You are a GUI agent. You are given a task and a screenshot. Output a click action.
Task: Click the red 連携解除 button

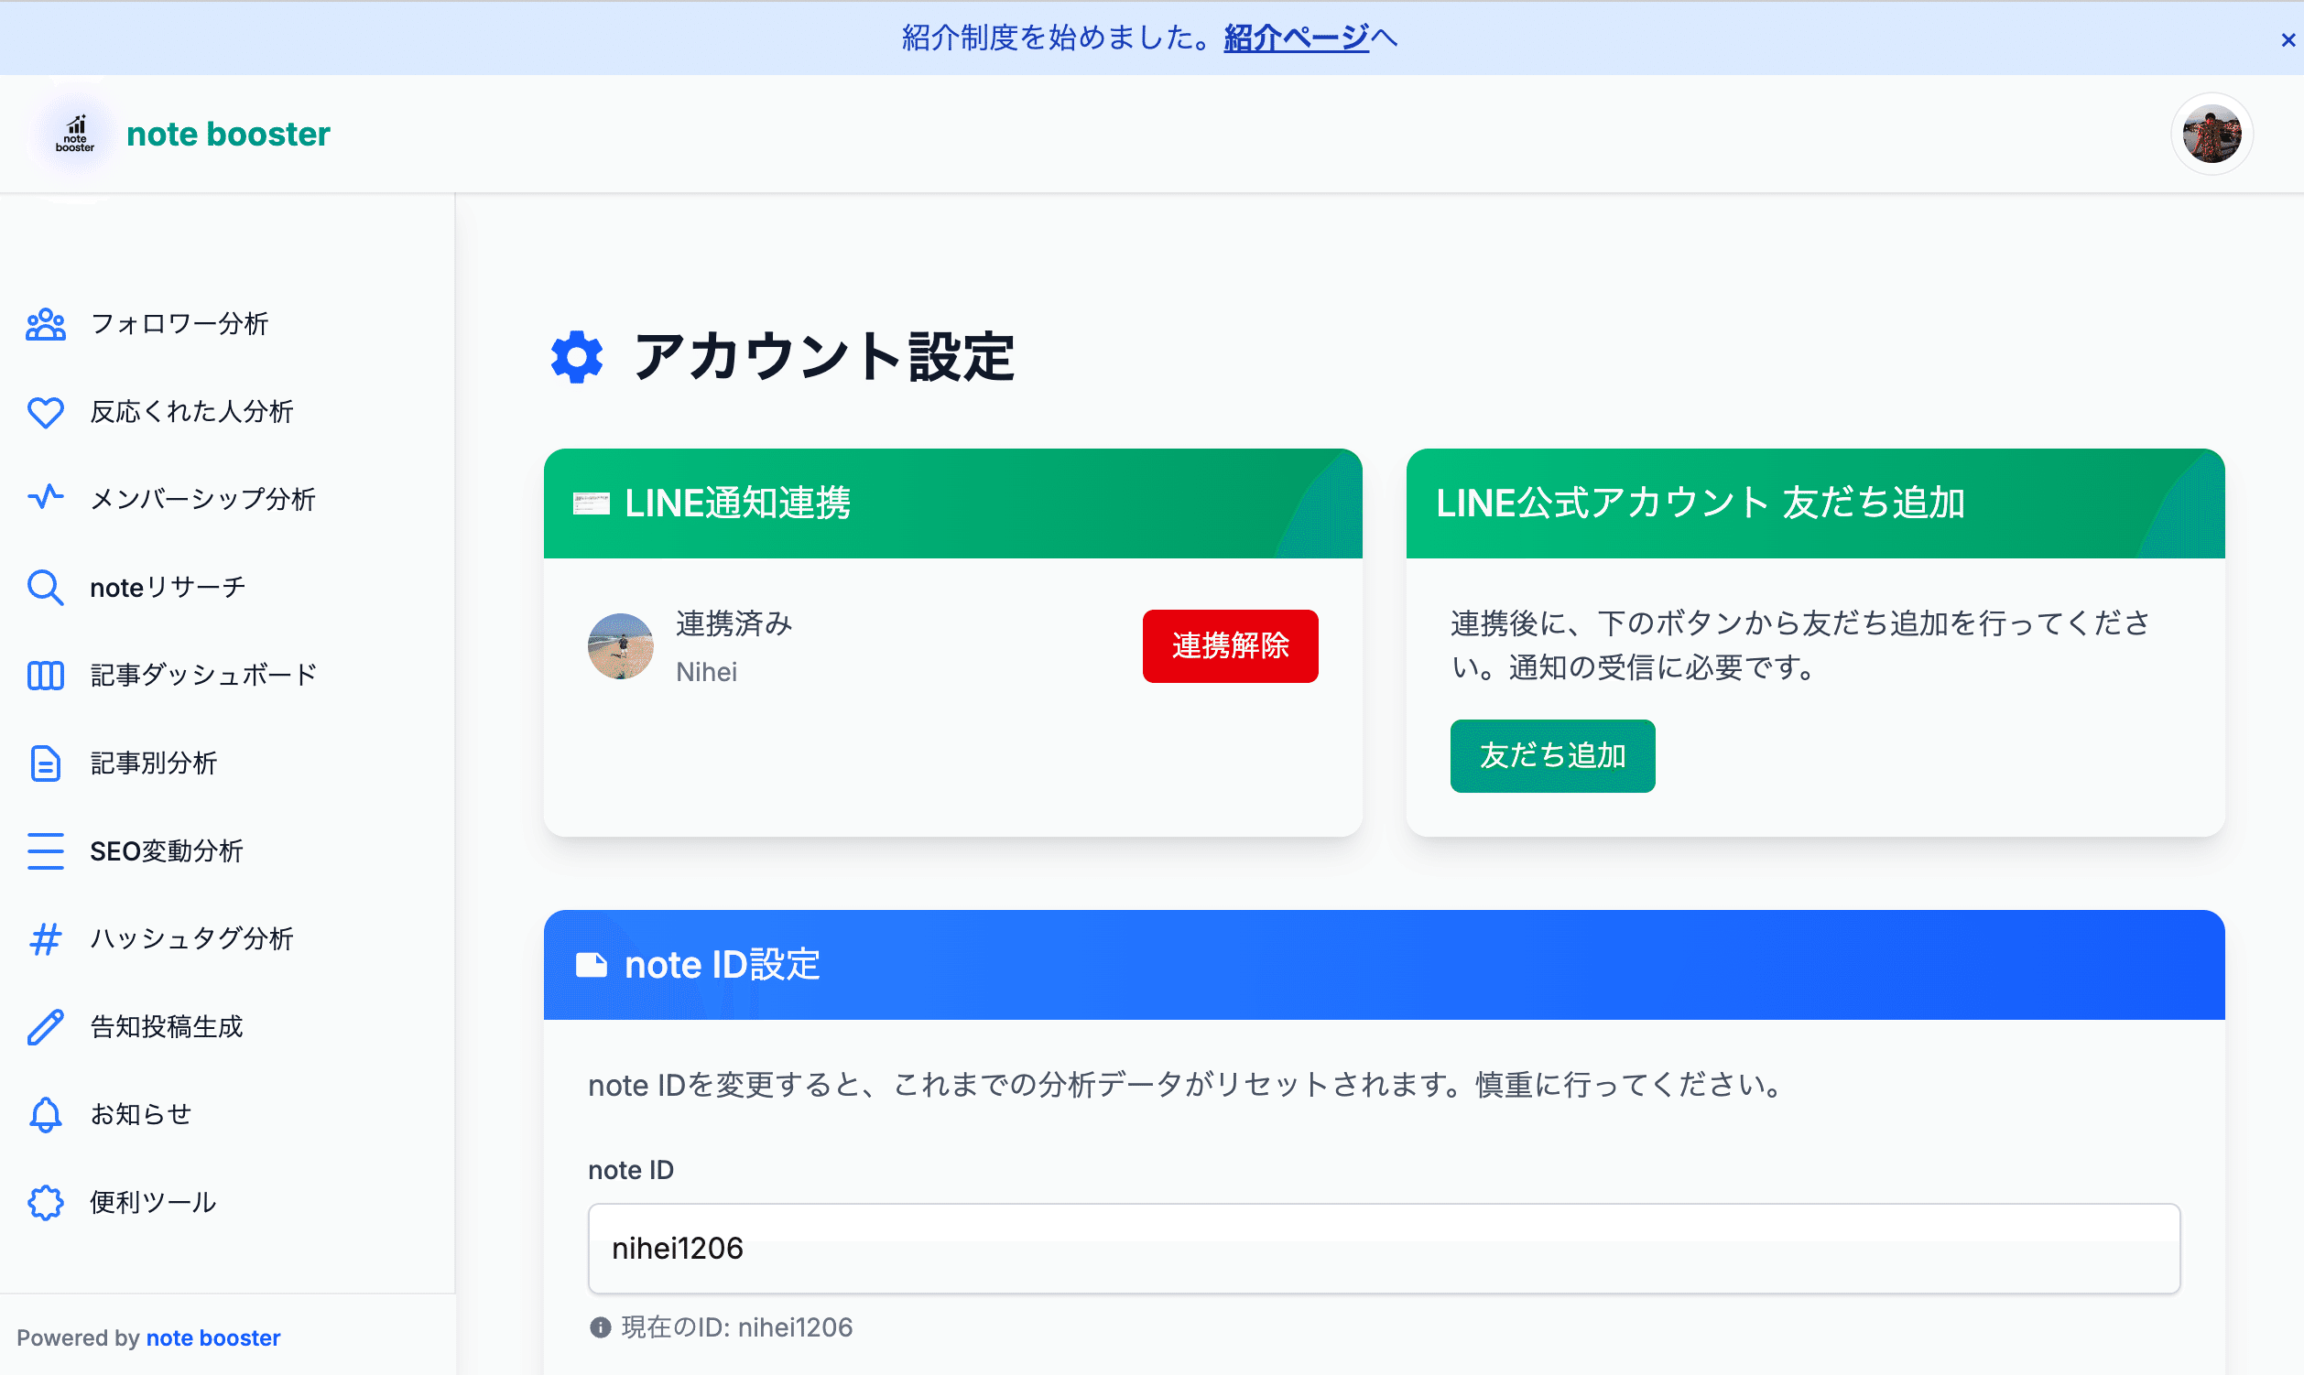[x=1230, y=645]
